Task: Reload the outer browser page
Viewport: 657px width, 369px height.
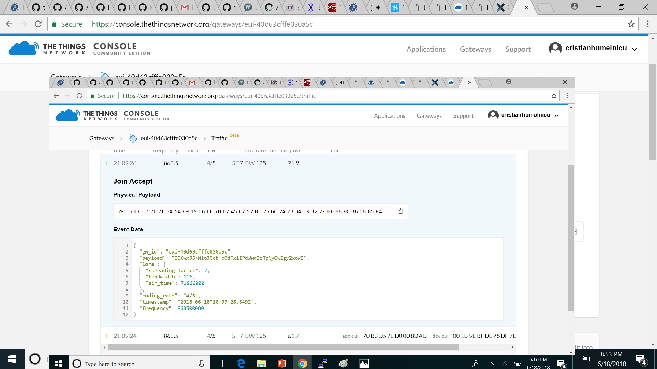Action: point(38,24)
